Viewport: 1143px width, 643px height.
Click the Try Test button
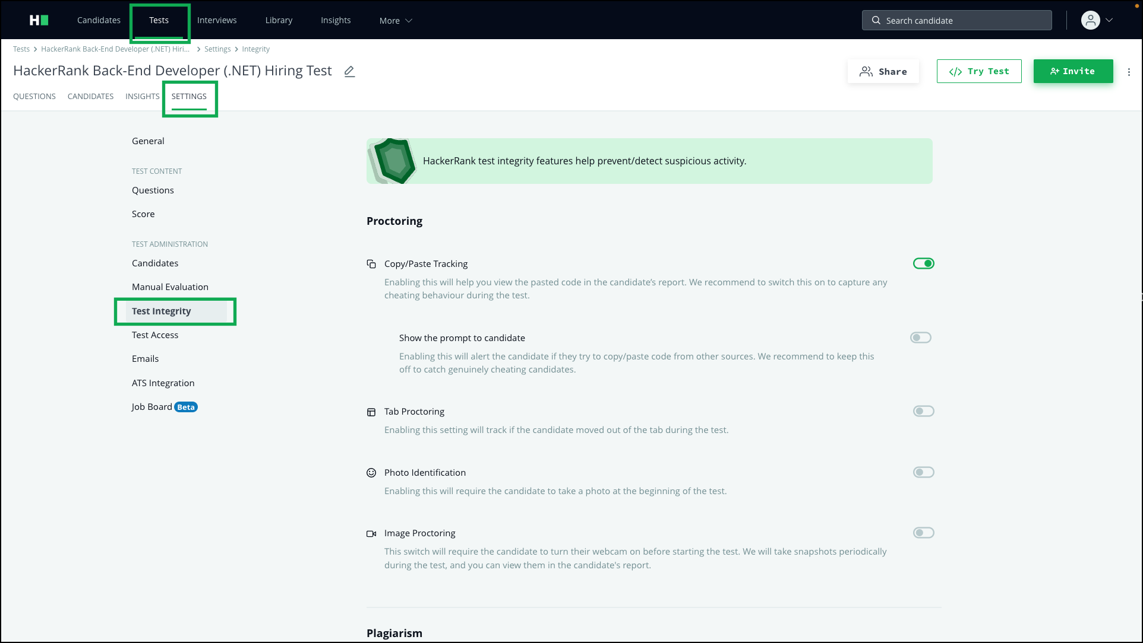click(979, 71)
